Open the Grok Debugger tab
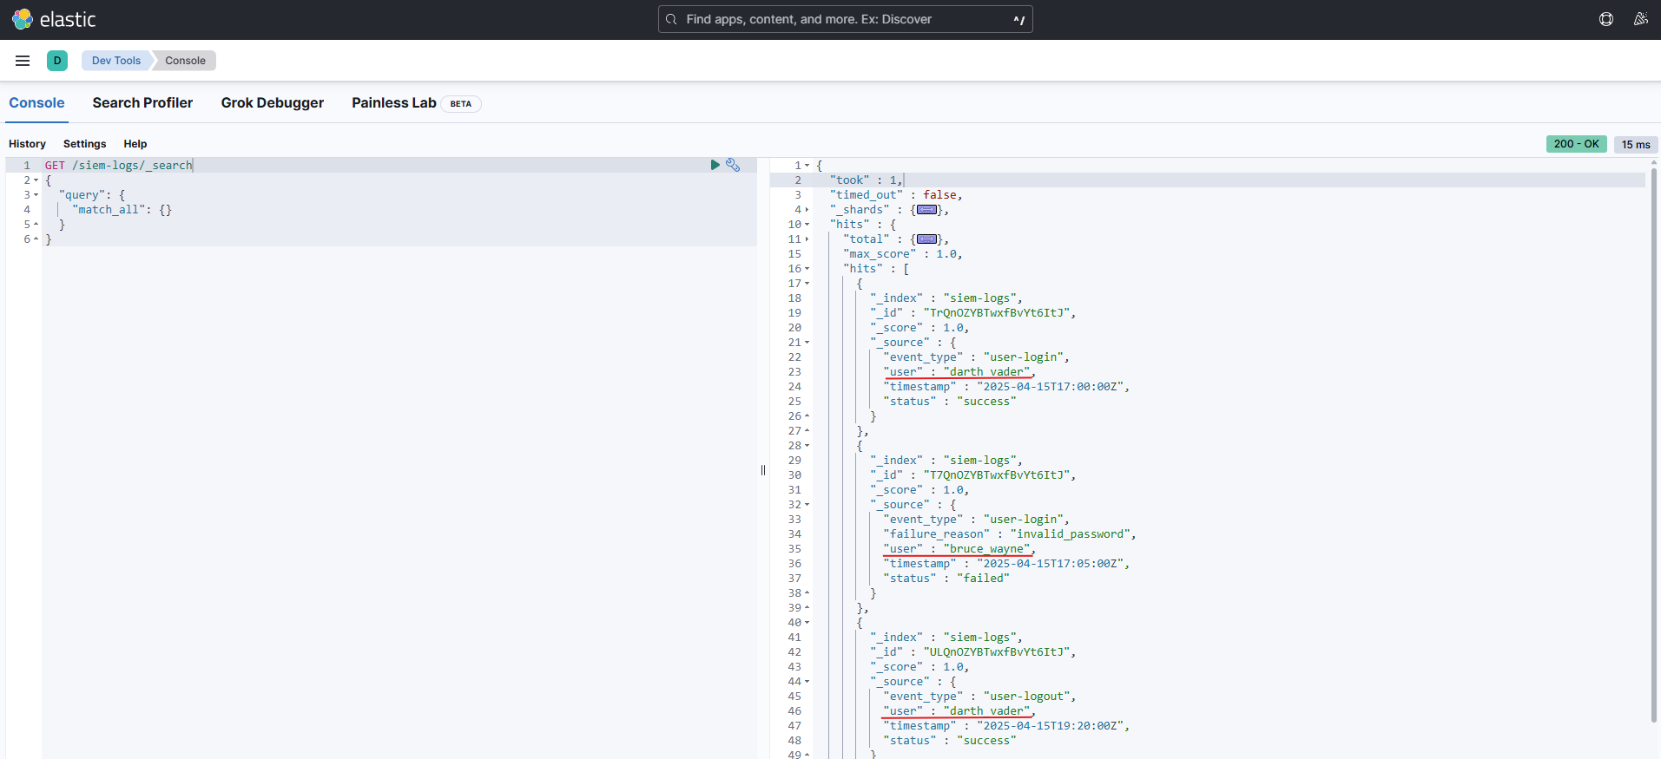Viewport: 1661px width, 759px height. click(x=273, y=103)
